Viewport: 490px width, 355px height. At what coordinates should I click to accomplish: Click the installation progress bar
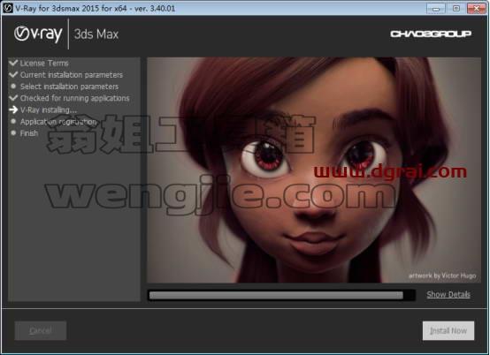click(x=281, y=295)
